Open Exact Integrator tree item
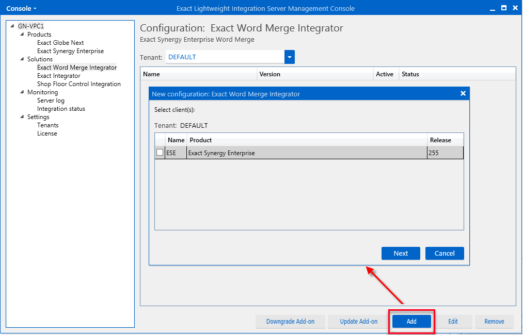Image resolution: width=523 pixels, height=335 pixels. click(59, 76)
